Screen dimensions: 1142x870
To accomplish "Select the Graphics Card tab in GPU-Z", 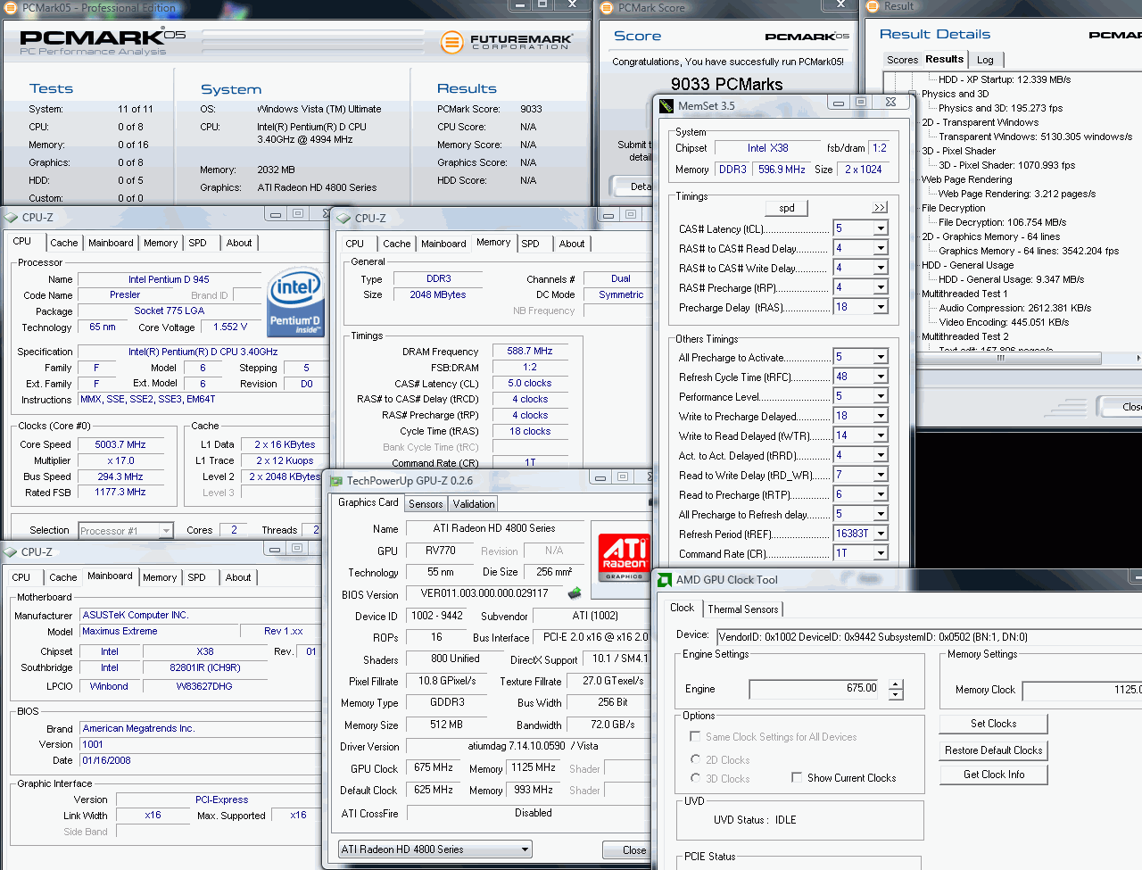I will click(x=368, y=502).
